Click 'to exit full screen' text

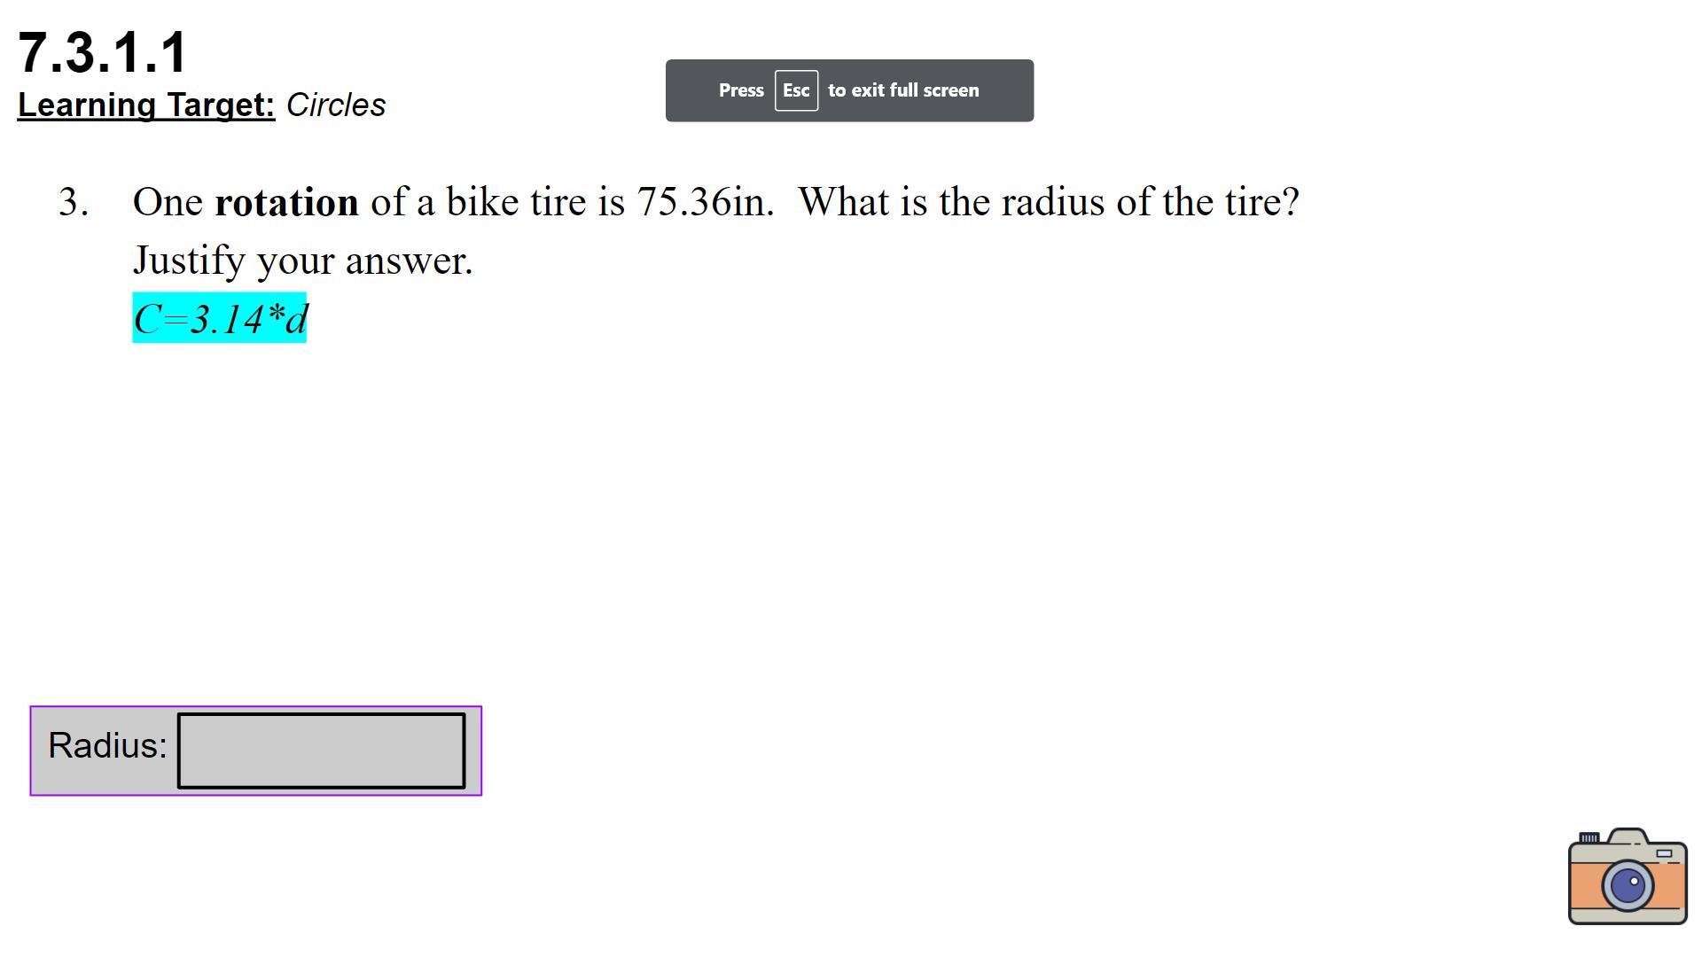(x=902, y=90)
